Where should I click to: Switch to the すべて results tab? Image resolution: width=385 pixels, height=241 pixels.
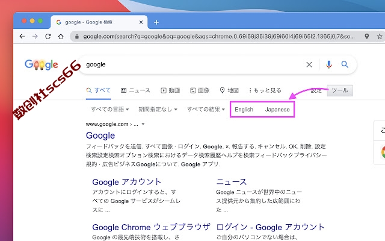(98, 90)
